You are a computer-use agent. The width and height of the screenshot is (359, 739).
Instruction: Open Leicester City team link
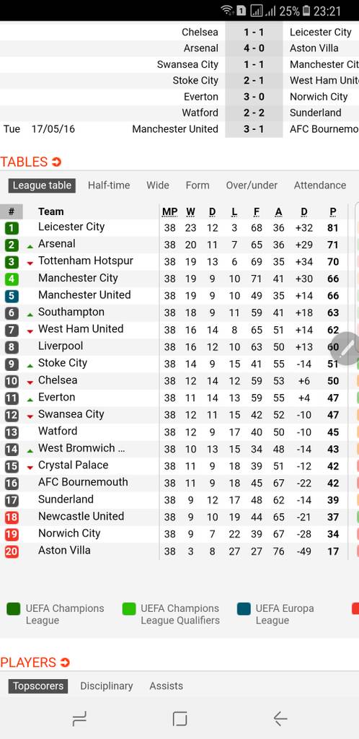[x=71, y=227]
